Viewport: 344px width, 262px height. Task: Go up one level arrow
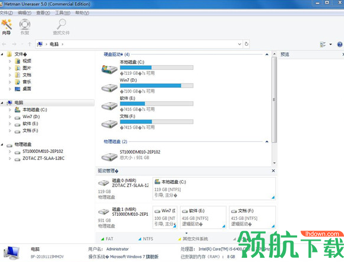pos(30,44)
